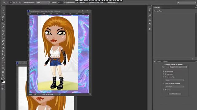The height and width of the screenshot is (110, 197).
Task: Select the Eraser tool
Action: coord(3,44)
